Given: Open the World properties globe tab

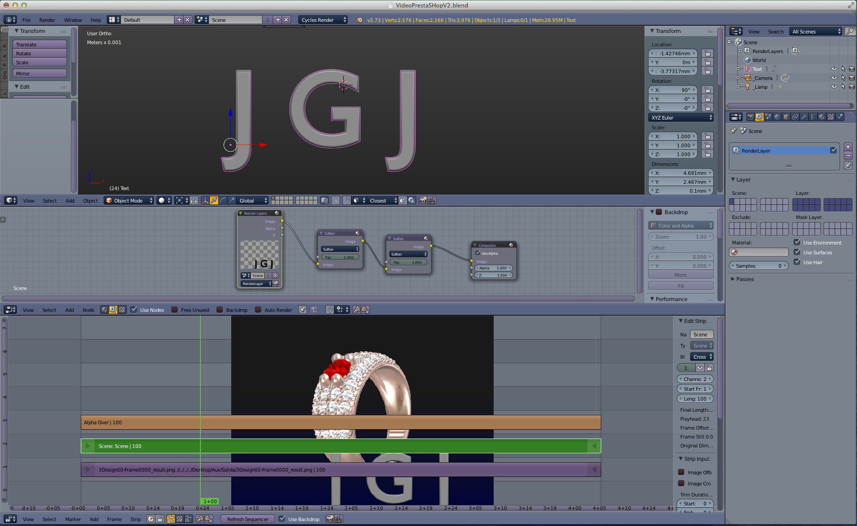Looking at the screenshot, I should point(777,117).
